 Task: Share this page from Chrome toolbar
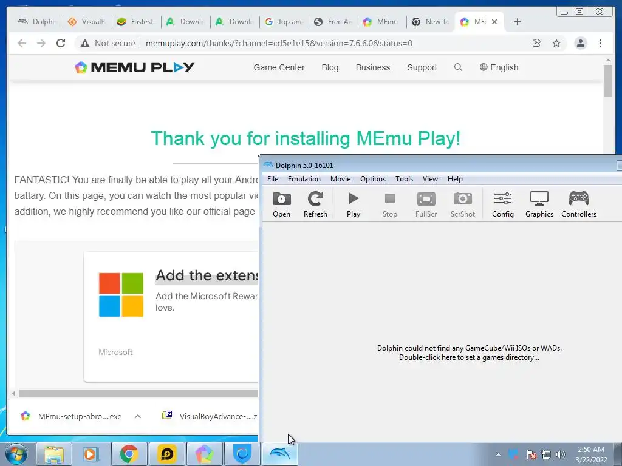click(x=537, y=43)
